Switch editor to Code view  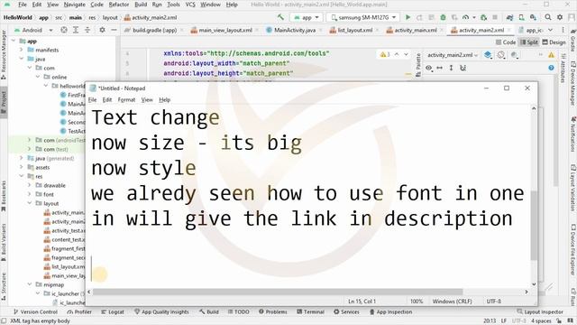pos(506,42)
